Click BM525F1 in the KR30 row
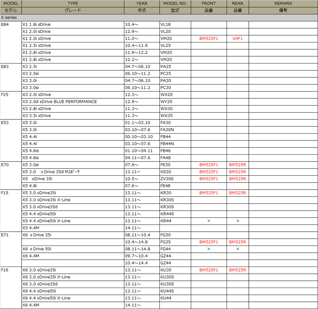318x309 pixels. (209, 193)
